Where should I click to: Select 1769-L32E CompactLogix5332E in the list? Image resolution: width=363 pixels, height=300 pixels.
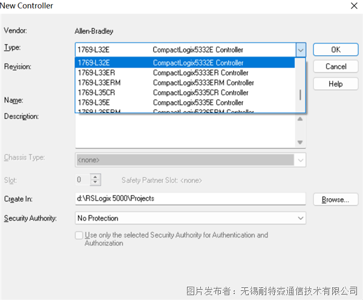185,63
